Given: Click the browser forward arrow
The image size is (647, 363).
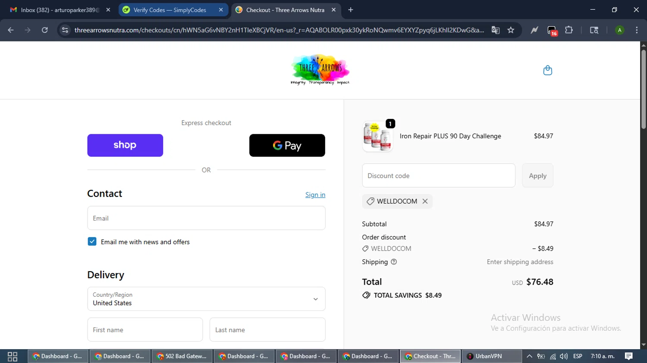Looking at the screenshot, I should tap(28, 30).
